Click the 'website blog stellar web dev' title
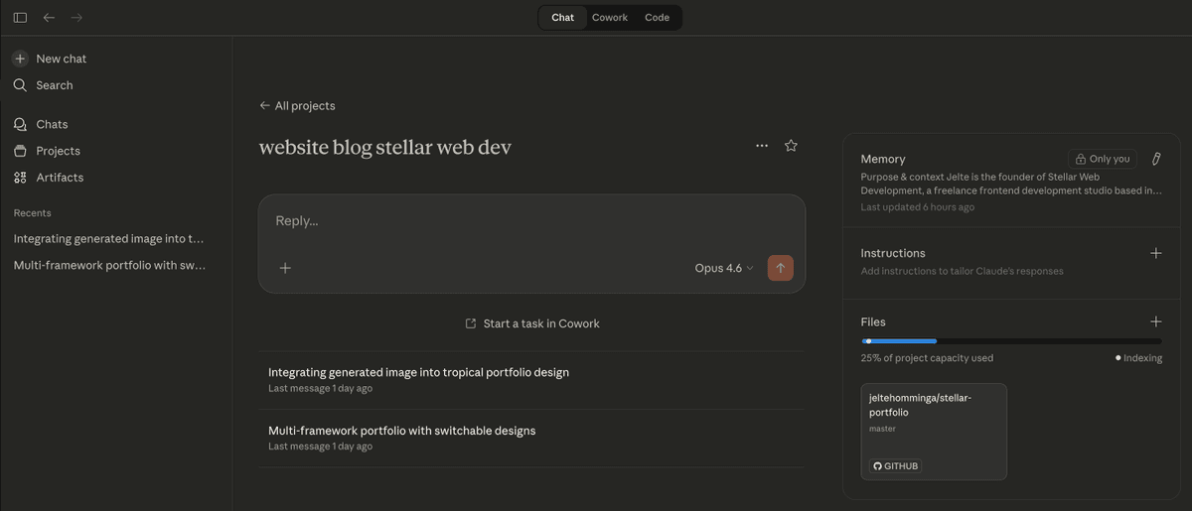 (385, 147)
